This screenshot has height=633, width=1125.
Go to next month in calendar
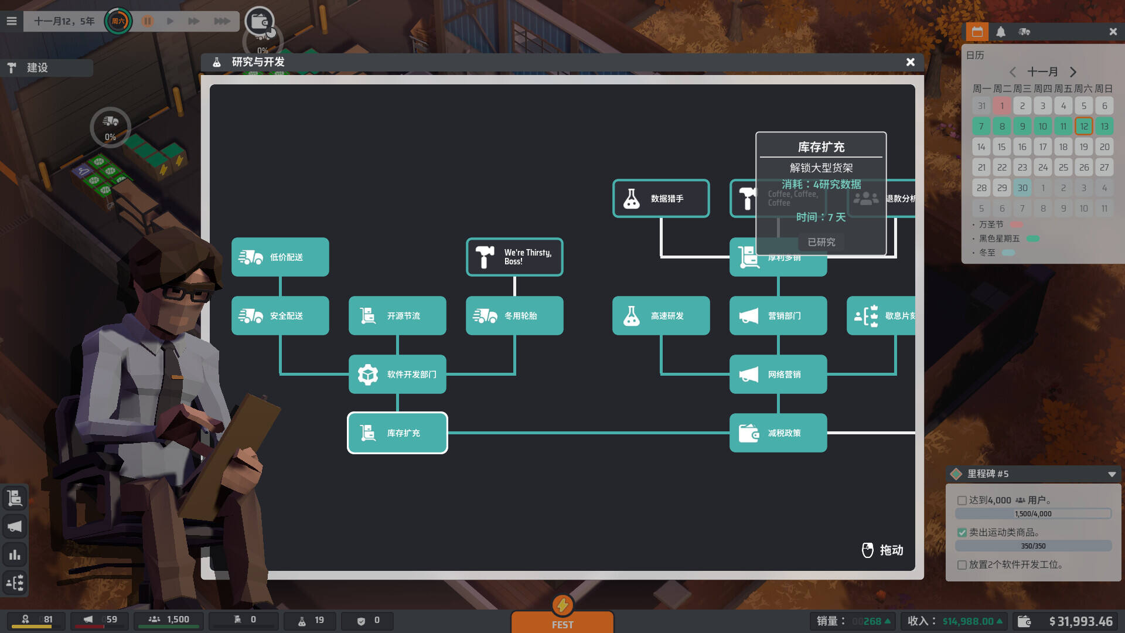(x=1073, y=72)
